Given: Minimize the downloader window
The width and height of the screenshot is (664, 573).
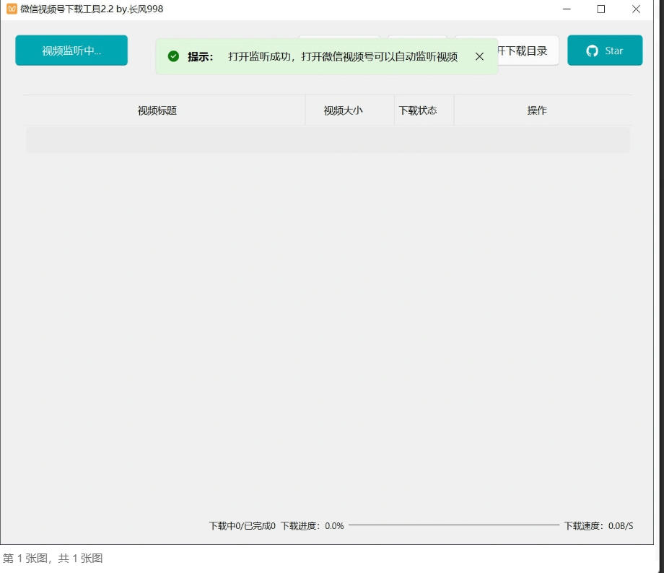Looking at the screenshot, I should coord(566,9).
